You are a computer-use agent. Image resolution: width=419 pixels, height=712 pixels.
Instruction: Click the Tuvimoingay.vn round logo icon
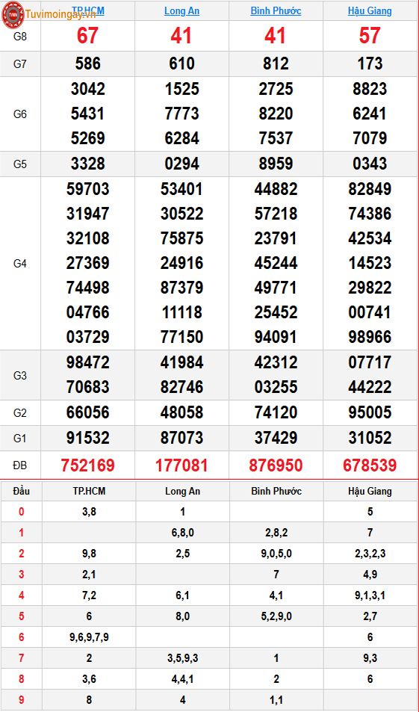pos(13,14)
